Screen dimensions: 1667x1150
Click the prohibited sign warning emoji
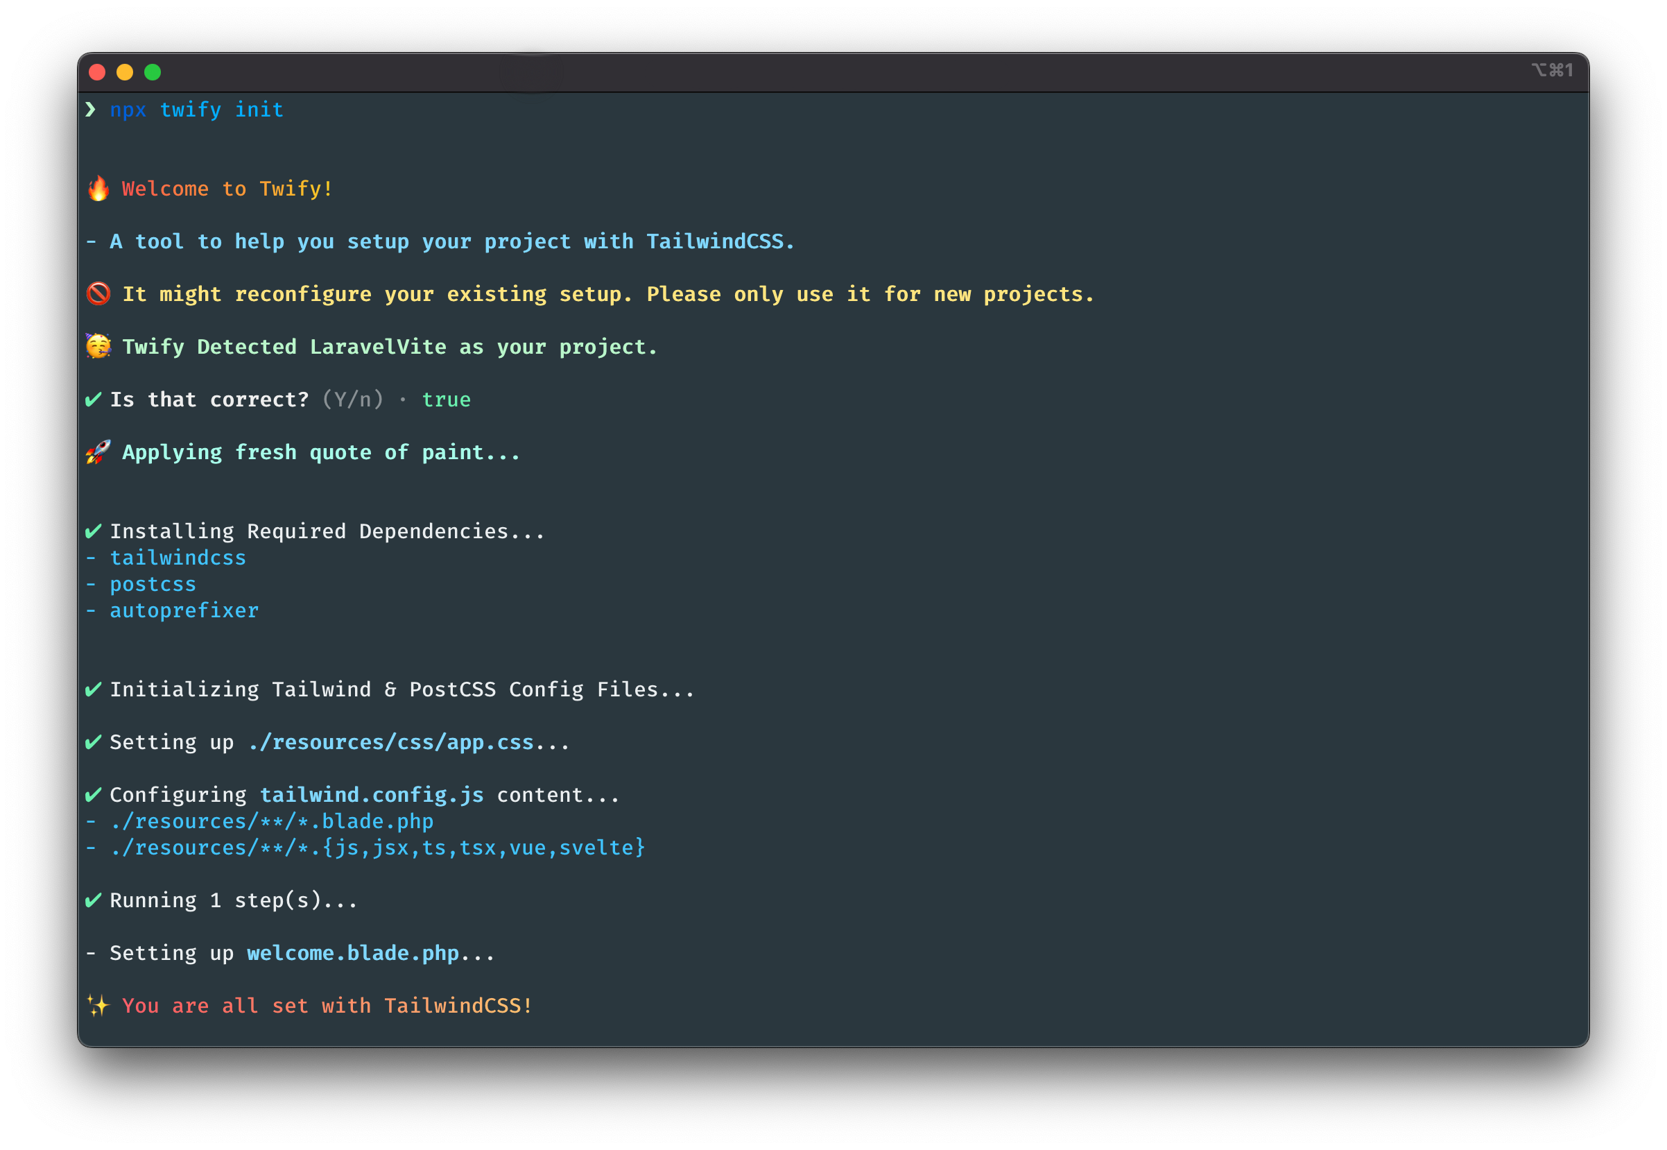98,294
